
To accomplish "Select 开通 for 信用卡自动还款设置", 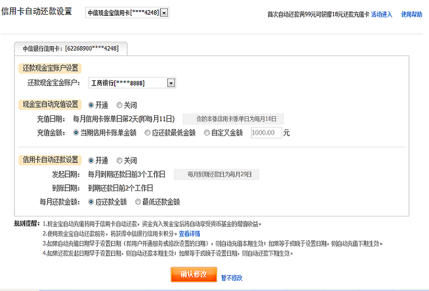I will 91,160.
